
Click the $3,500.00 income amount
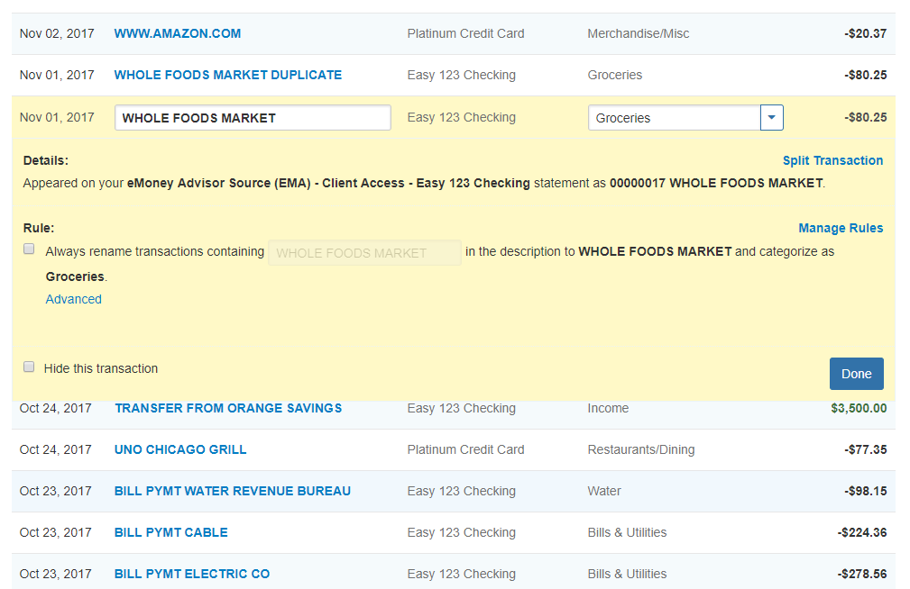pos(858,408)
